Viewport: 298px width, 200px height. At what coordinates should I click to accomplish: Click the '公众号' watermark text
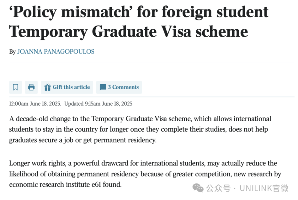coord(218,188)
